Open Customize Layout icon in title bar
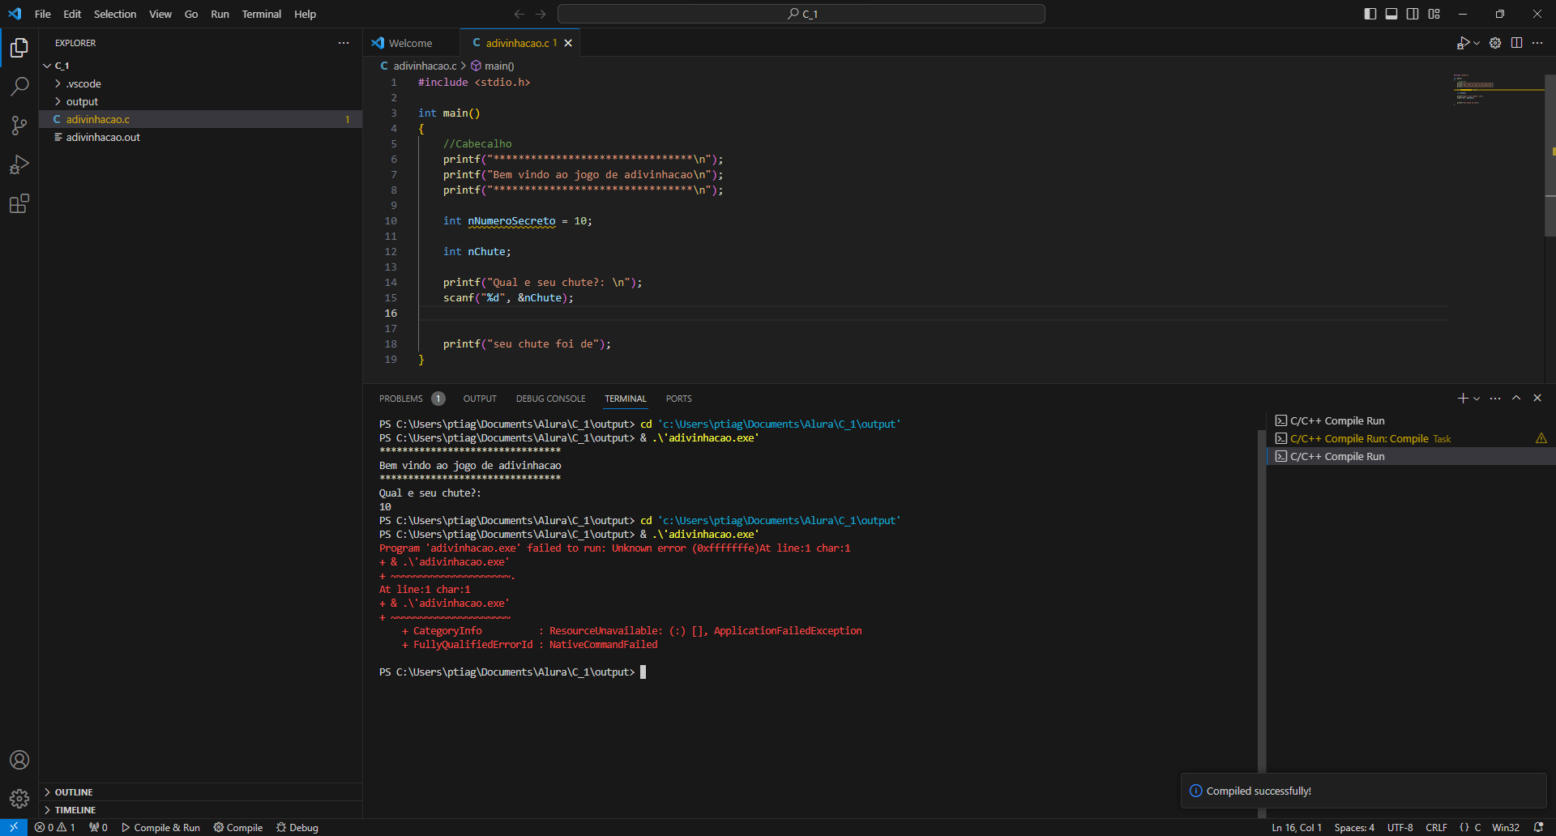Image resolution: width=1556 pixels, height=836 pixels. (x=1434, y=14)
